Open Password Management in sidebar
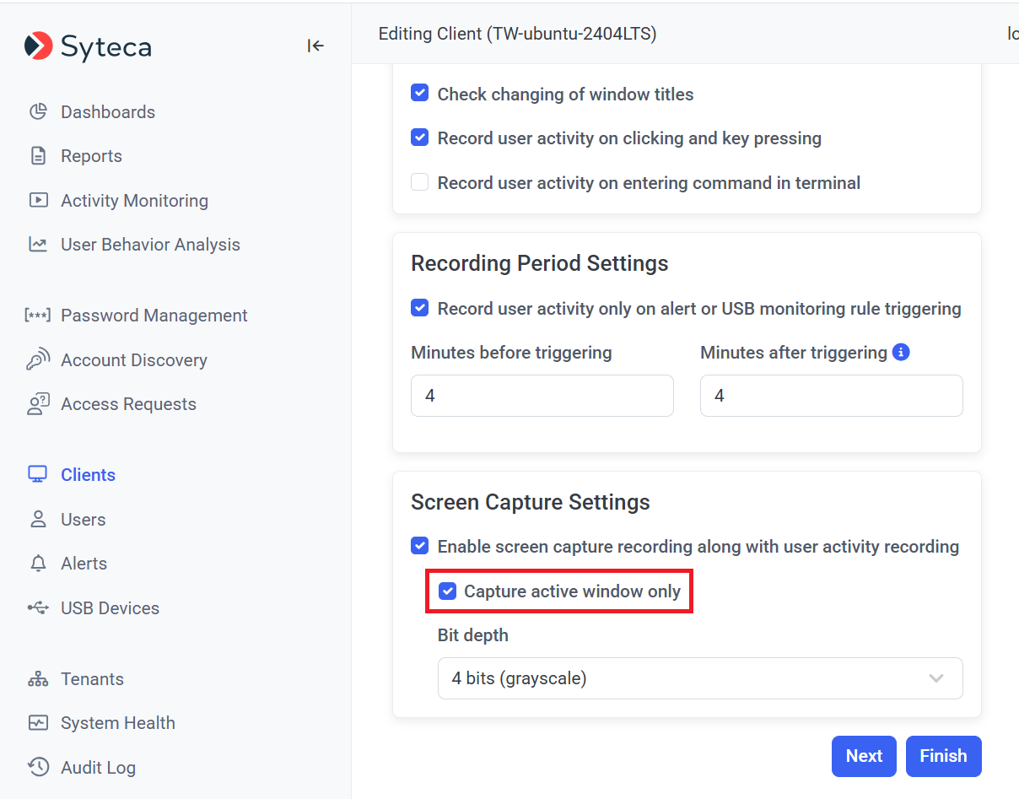Image resolution: width=1019 pixels, height=799 pixels. click(x=154, y=316)
